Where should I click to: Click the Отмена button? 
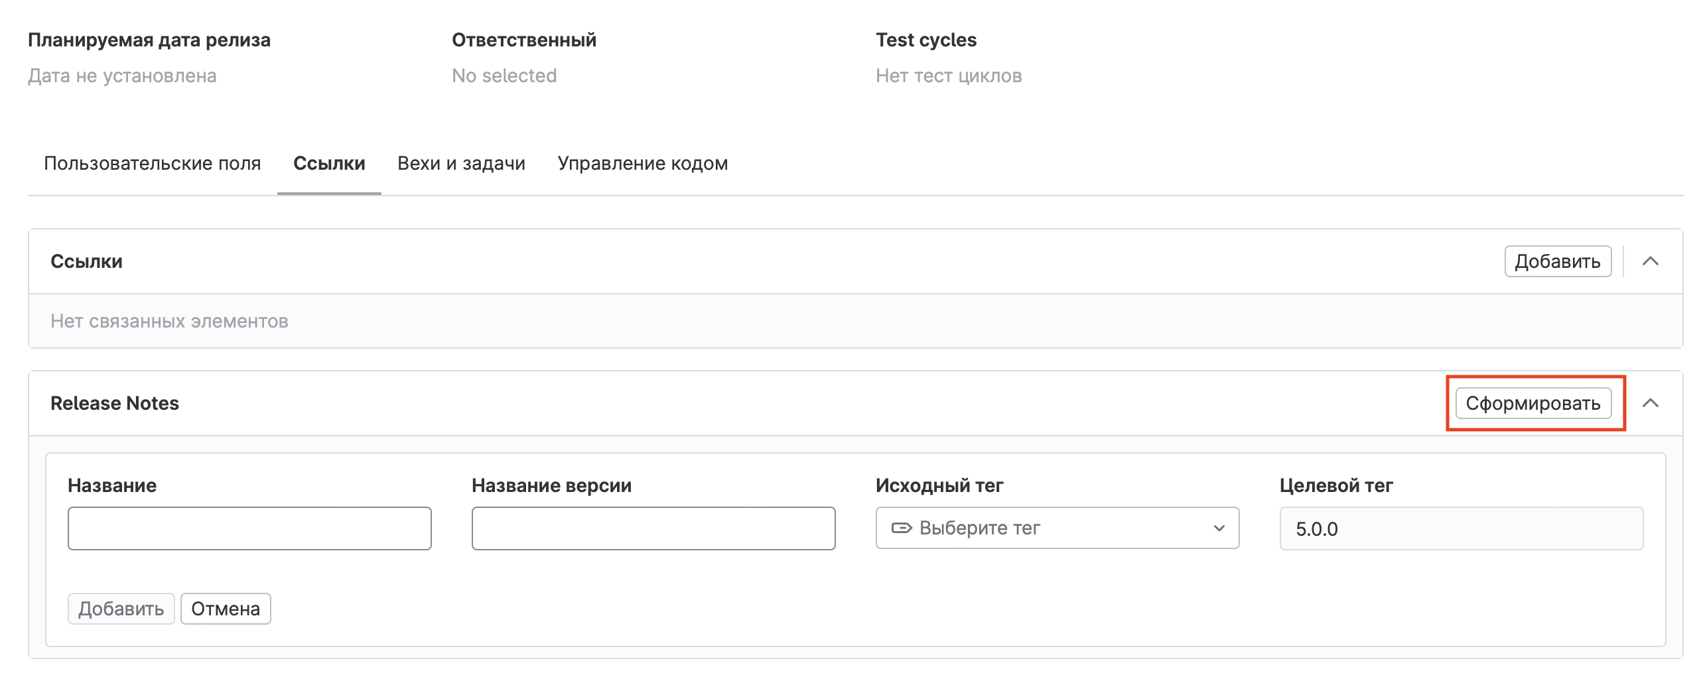click(225, 609)
